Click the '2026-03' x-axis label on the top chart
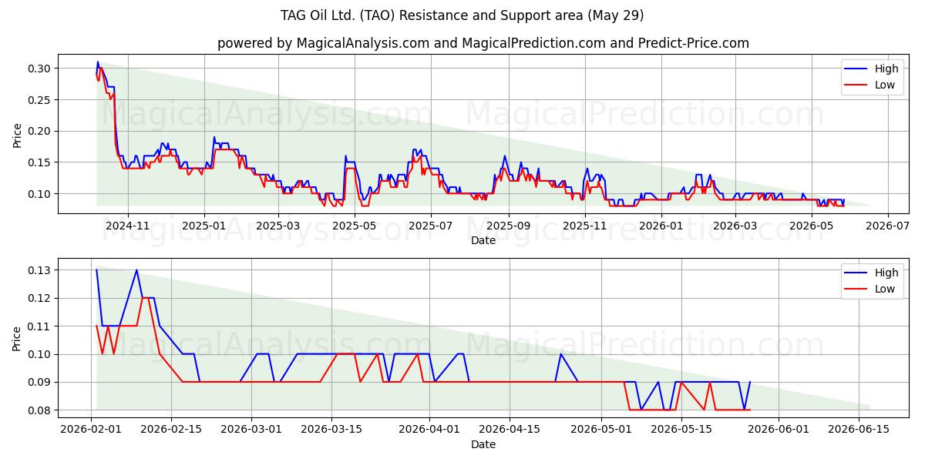 pos(735,226)
